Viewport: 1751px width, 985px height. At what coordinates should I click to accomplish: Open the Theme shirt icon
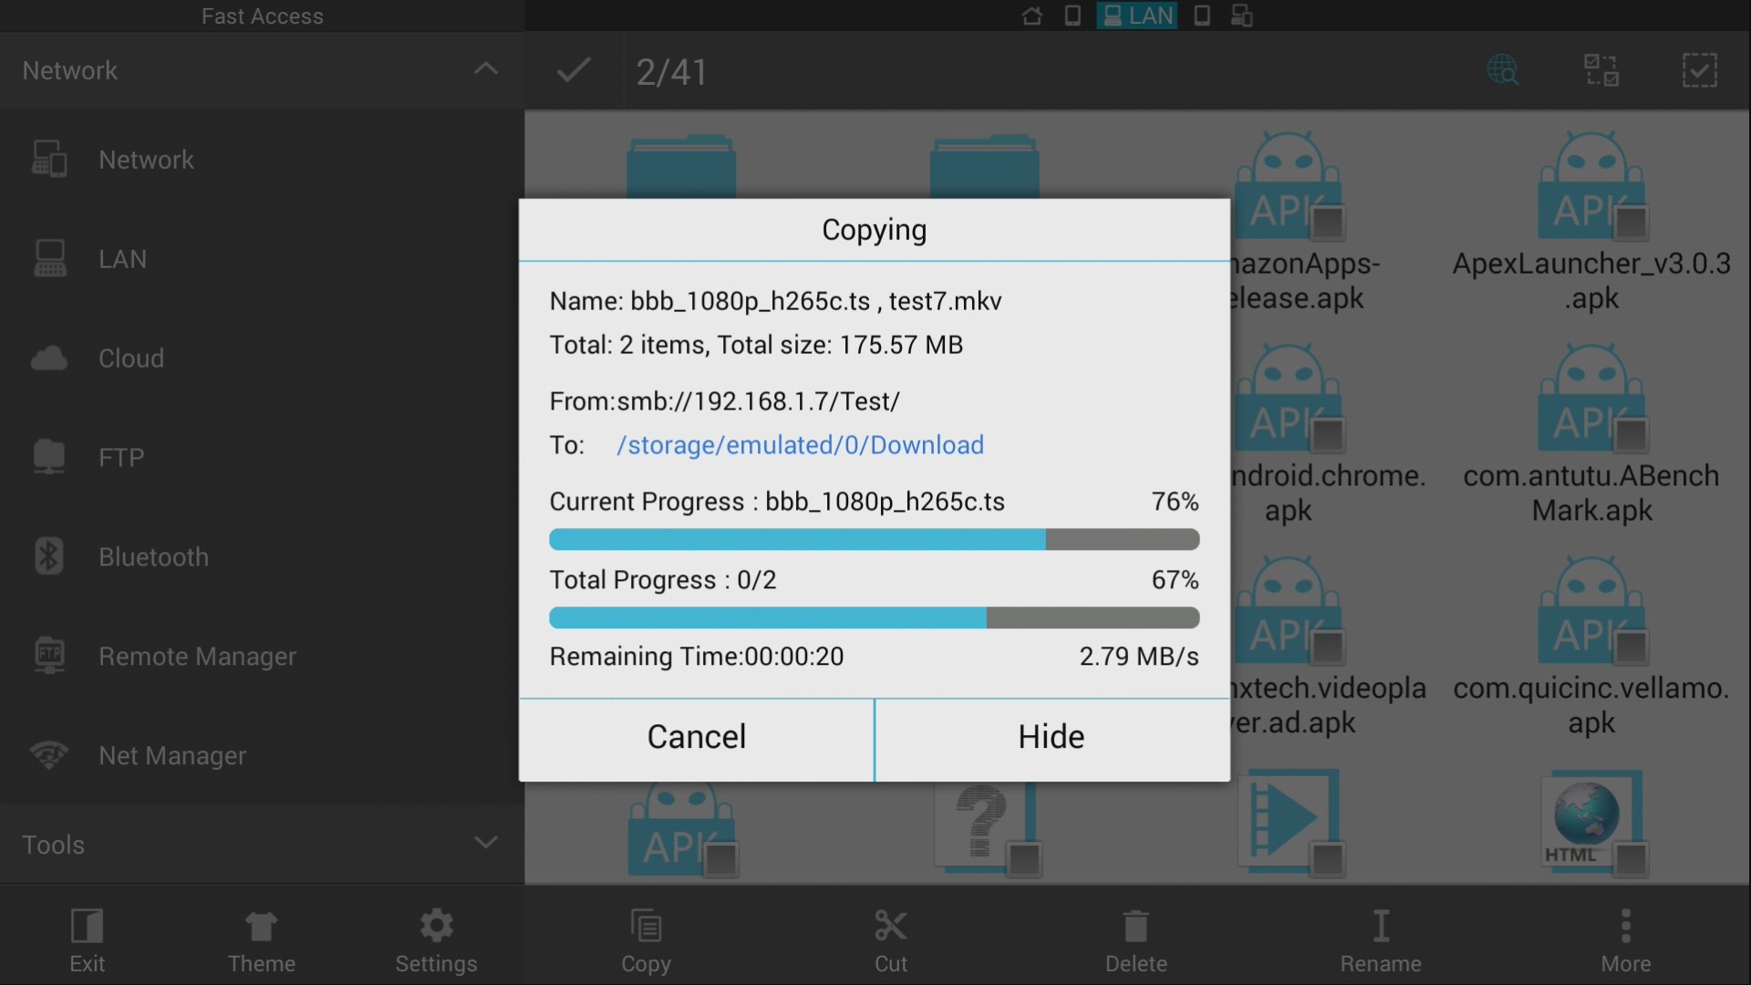[261, 927]
